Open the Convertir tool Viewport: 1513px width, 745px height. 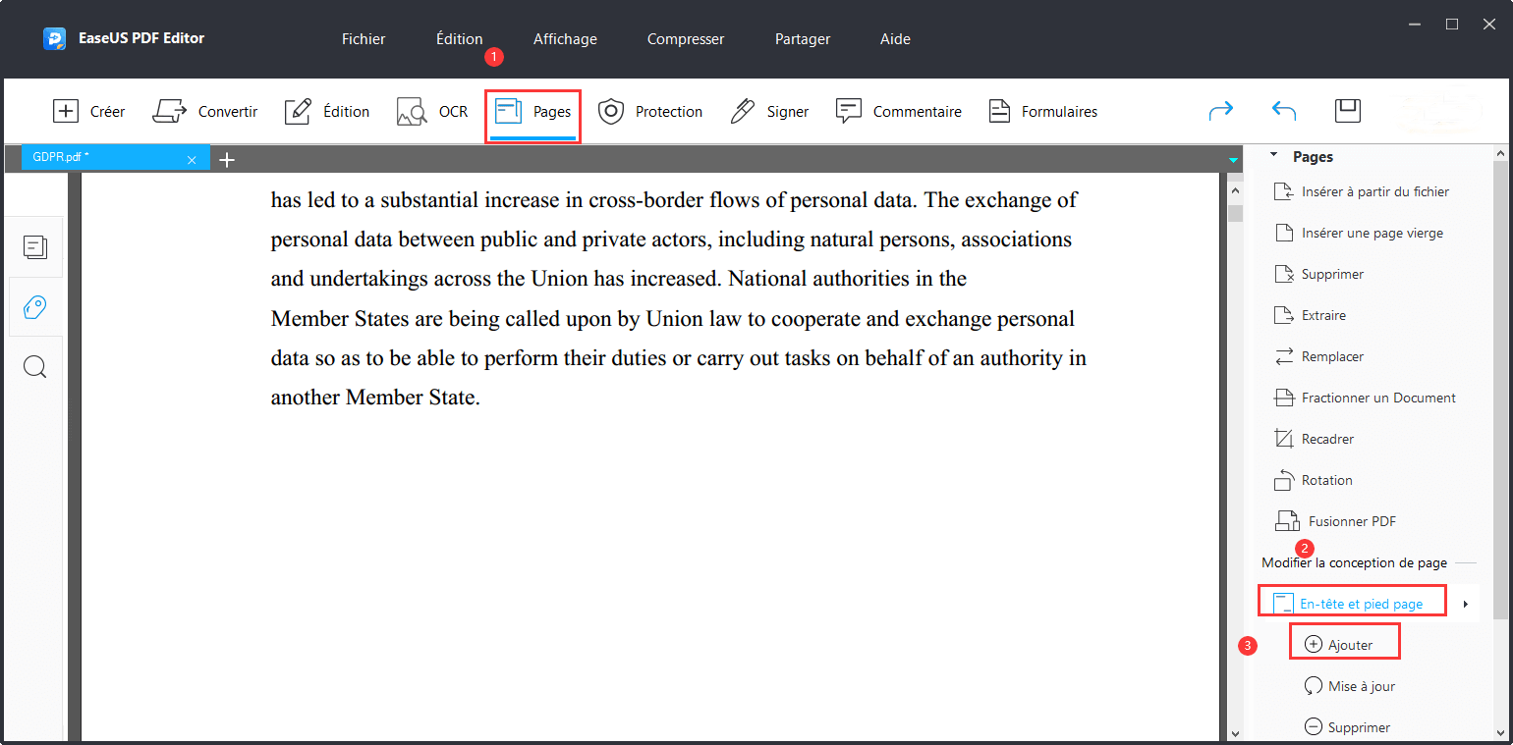point(205,111)
